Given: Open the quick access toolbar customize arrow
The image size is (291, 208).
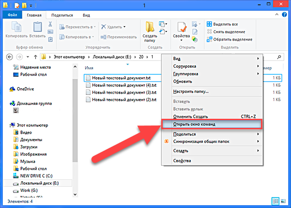Looking at the screenshot, I should [31, 6].
